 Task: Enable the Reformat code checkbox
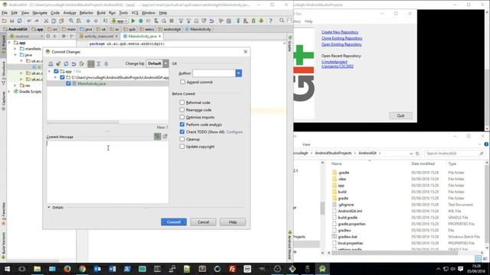point(182,102)
